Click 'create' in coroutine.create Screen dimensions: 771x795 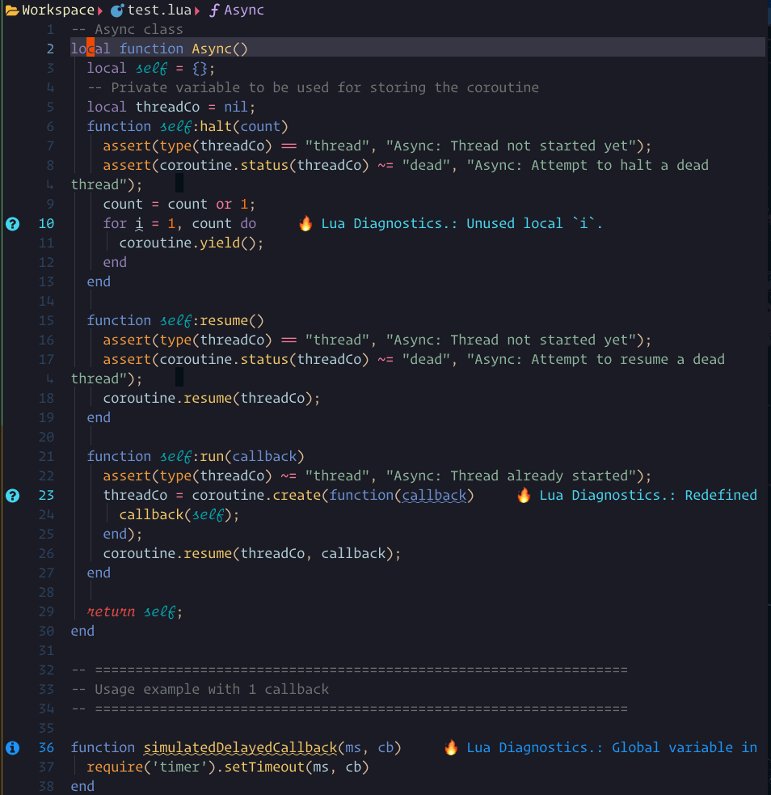click(297, 495)
